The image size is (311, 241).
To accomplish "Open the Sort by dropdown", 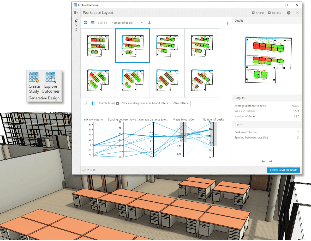I will coord(127,23).
